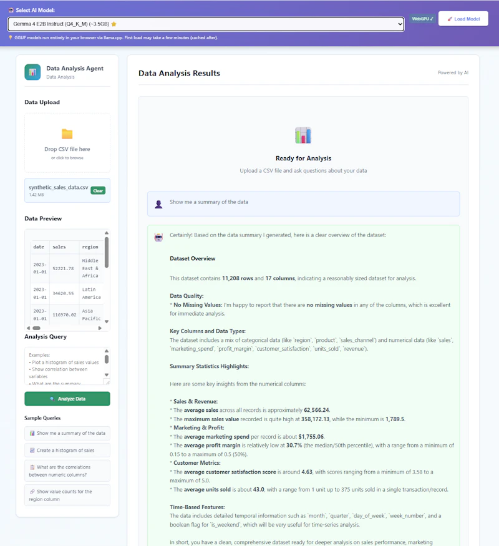Screen dimensions: 499x546
Task: Click the date column header in preview
Action: point(39,247)
